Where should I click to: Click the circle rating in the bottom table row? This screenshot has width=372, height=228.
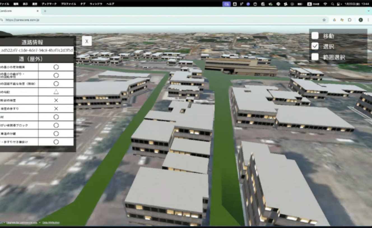(56, 142)
